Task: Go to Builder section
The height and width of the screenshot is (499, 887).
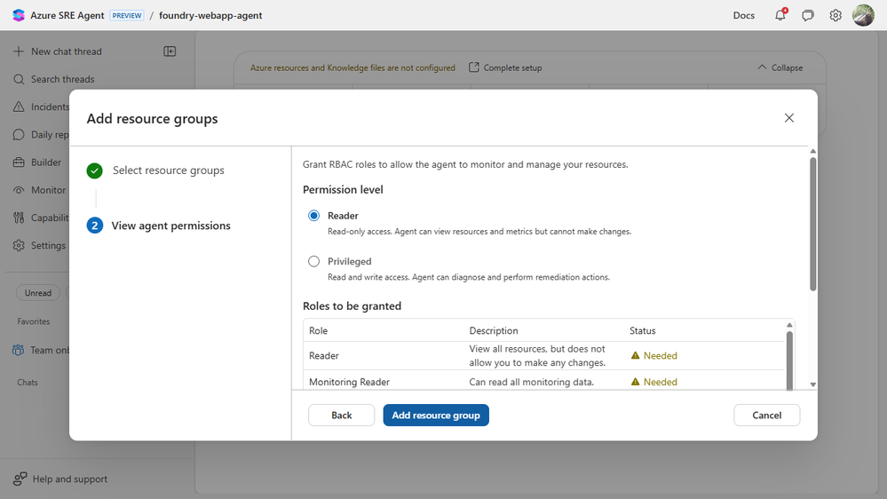Action: tap(46, 162)
